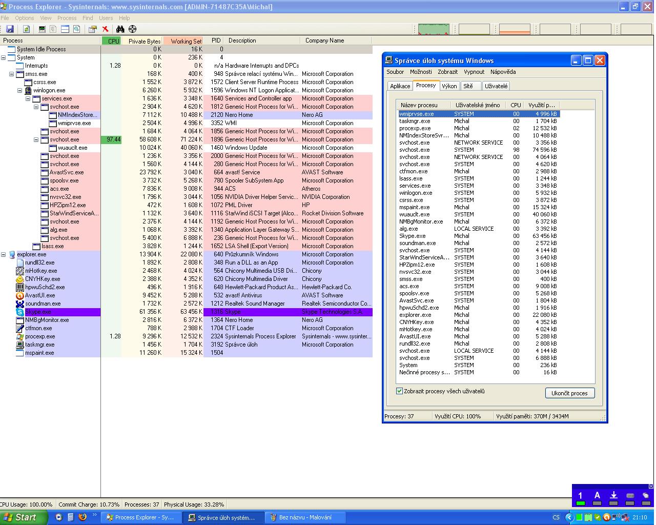Click the AvastUI.exe process icon
This screenshot has height=525, width=656.
20,295
